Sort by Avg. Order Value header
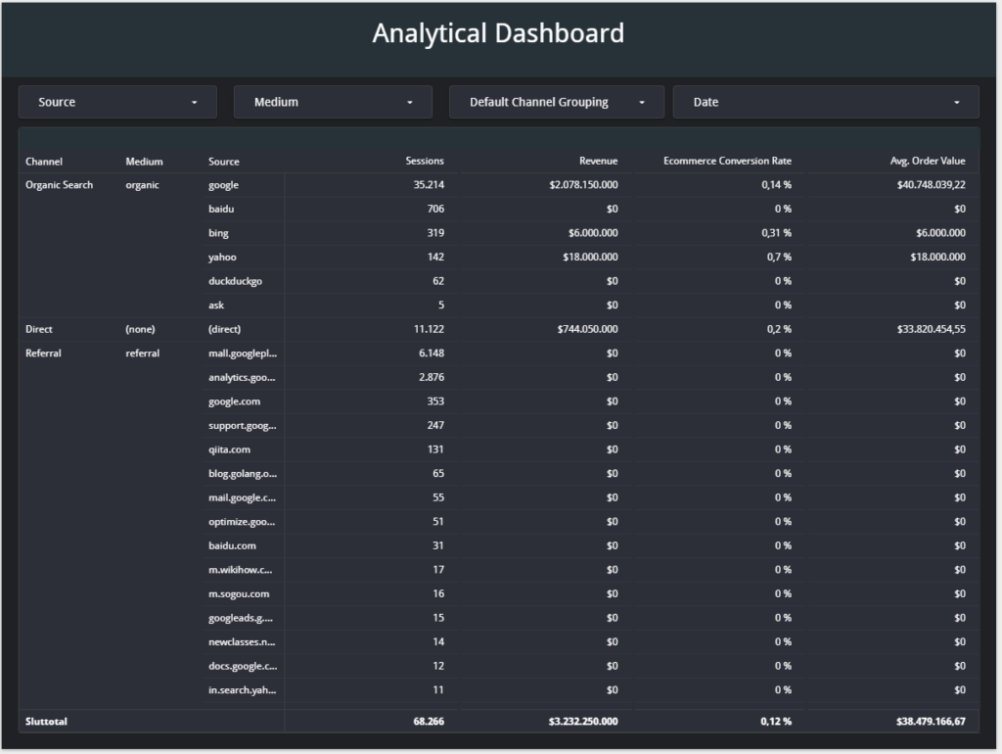The image size is (1002, 754). [928, 161]
